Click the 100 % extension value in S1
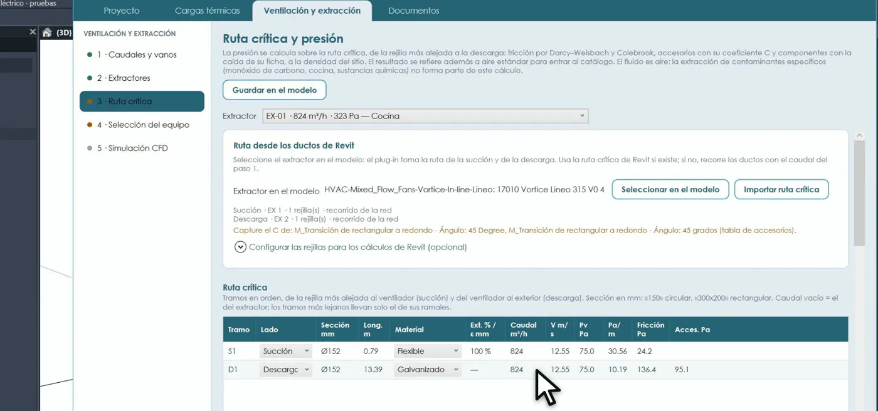The width and height of the screenshot is (878, 411). pyautogui.click(x=480, y=351)
